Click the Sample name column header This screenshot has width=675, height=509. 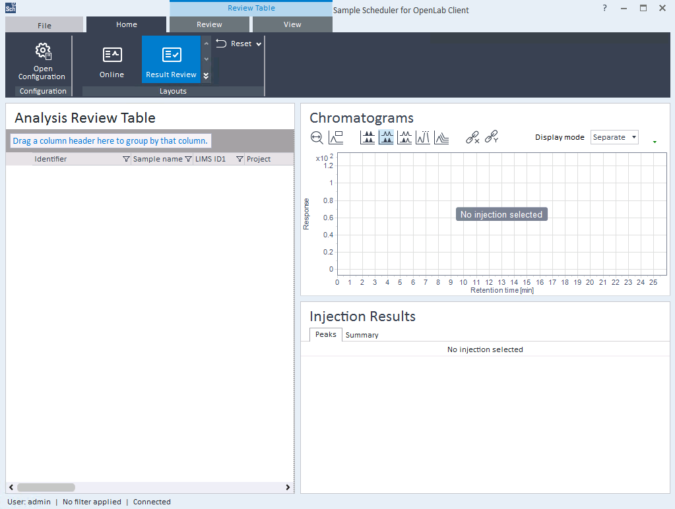(157, 159)
